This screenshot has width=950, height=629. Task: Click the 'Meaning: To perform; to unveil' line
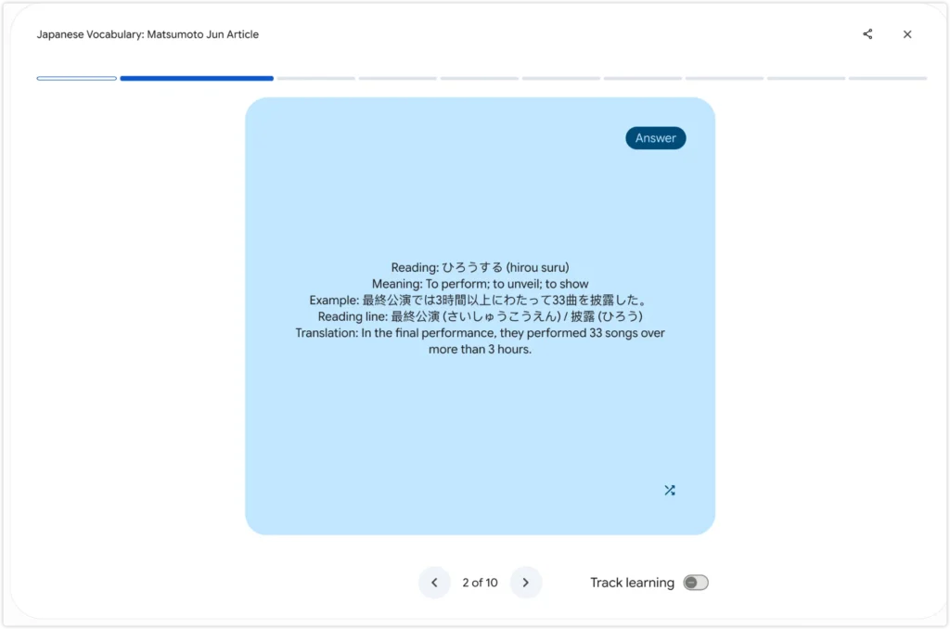pos(480,284)
